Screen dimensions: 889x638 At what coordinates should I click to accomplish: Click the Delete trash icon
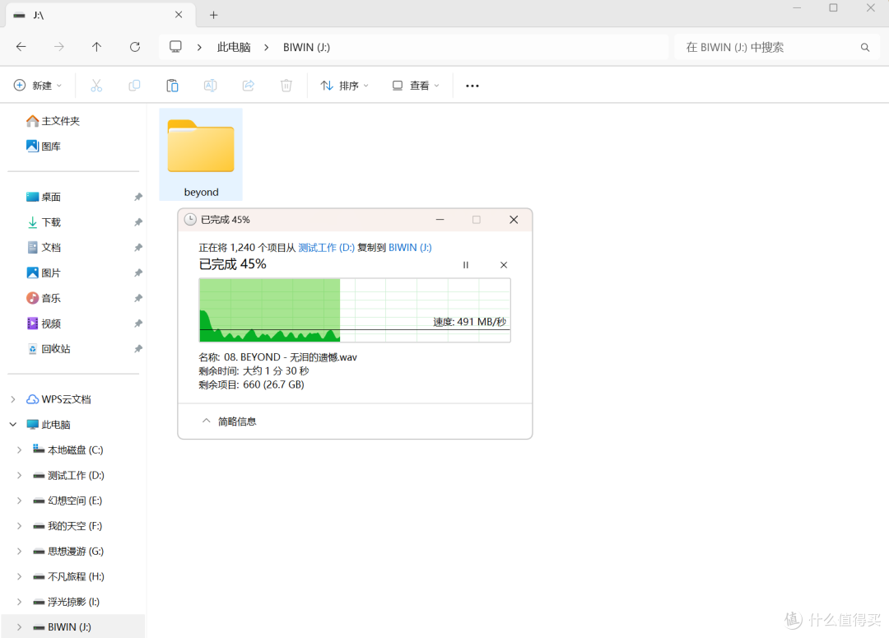[286, 86]
